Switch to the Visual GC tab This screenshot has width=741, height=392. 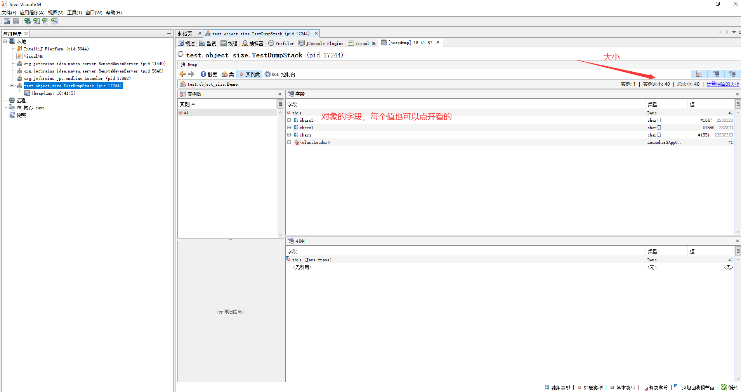(x=362, y=43)
